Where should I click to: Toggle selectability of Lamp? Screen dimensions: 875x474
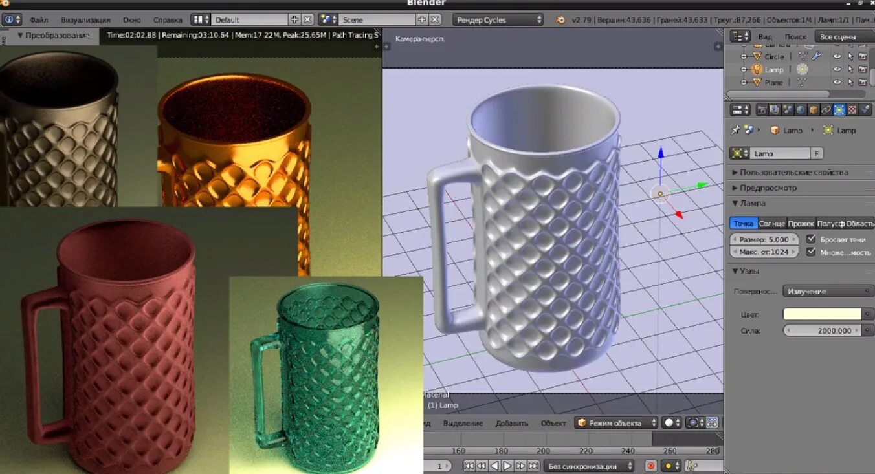pos(850,69)
